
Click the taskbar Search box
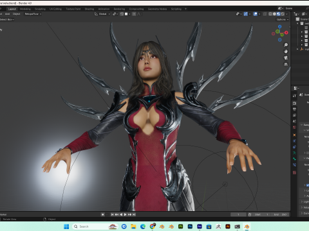[95, 227]
